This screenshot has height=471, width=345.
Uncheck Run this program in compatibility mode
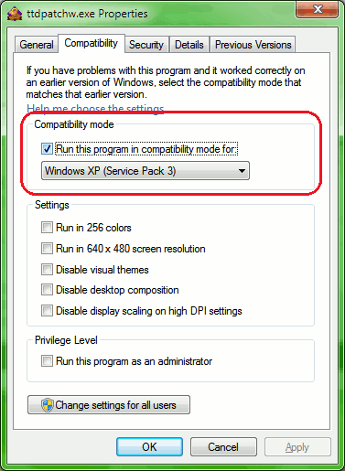click(47, 149)
